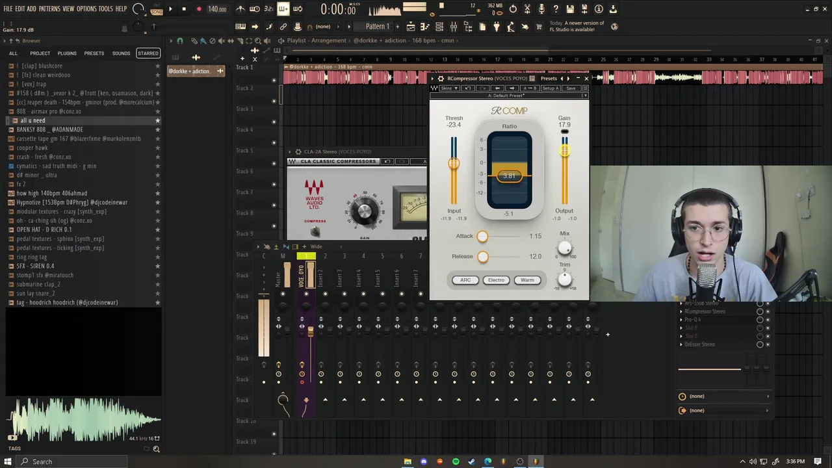Open RCompressor plugin gear settings icon
The width and height of the screenshot is (832, 468).
click(441, 79)
